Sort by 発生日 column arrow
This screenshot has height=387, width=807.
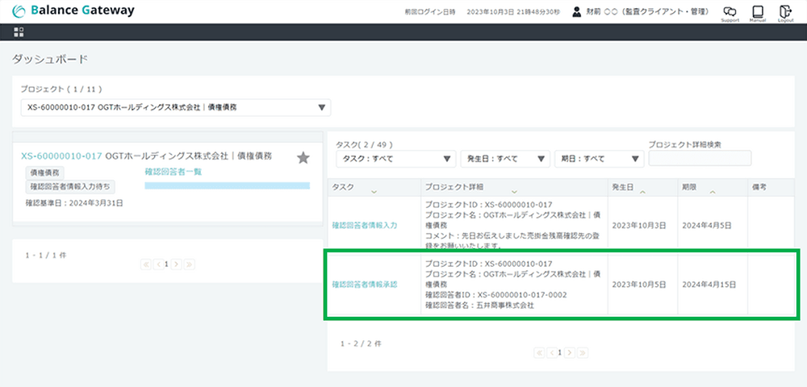[642, 192]
